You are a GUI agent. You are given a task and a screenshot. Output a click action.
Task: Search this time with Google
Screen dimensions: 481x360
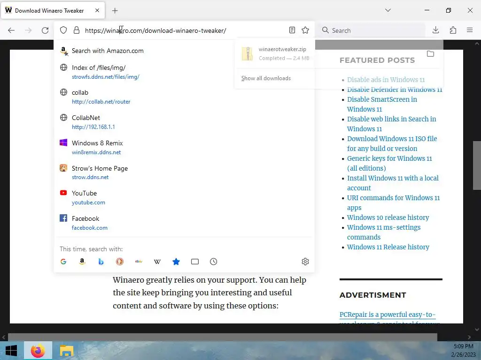(x=63, y=262)
